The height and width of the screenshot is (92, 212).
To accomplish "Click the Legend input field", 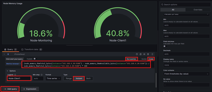I will click(19, 78).
